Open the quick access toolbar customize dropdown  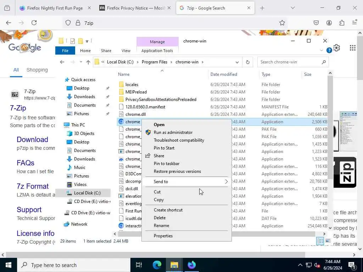[87, 41]
